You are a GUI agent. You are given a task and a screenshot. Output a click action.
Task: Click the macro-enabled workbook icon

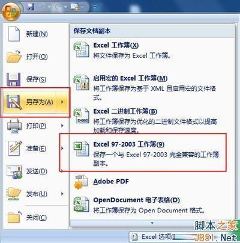[x=82, y=82]
